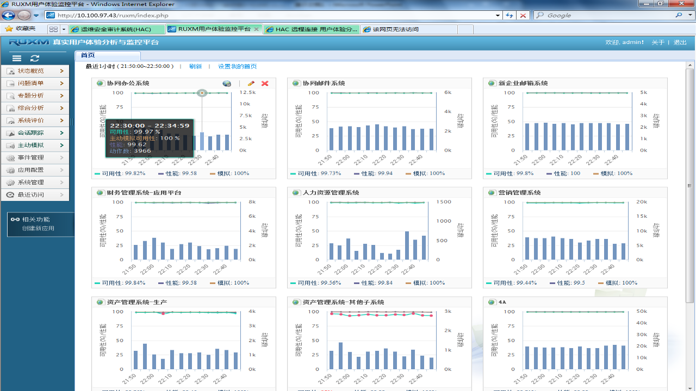This screenshot has height=391, width=696.
Task: Switch to the 首页 tab
Action: (x=108, y=55)
